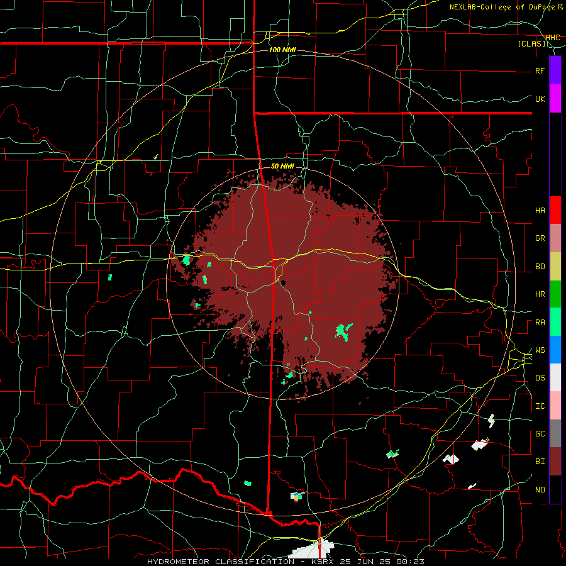Click the RF legend label
The width and height of the screenshot is (566, 566).
[540, 70]
